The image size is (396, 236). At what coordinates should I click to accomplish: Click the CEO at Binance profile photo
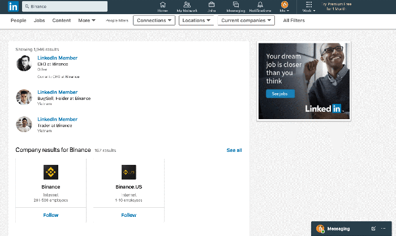tap(24, 63)
